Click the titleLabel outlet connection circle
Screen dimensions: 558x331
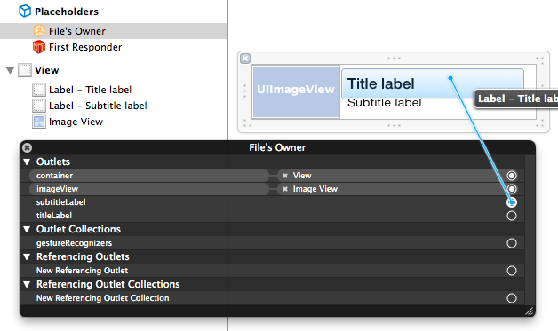pyautogui.click(x=512, y=216)
